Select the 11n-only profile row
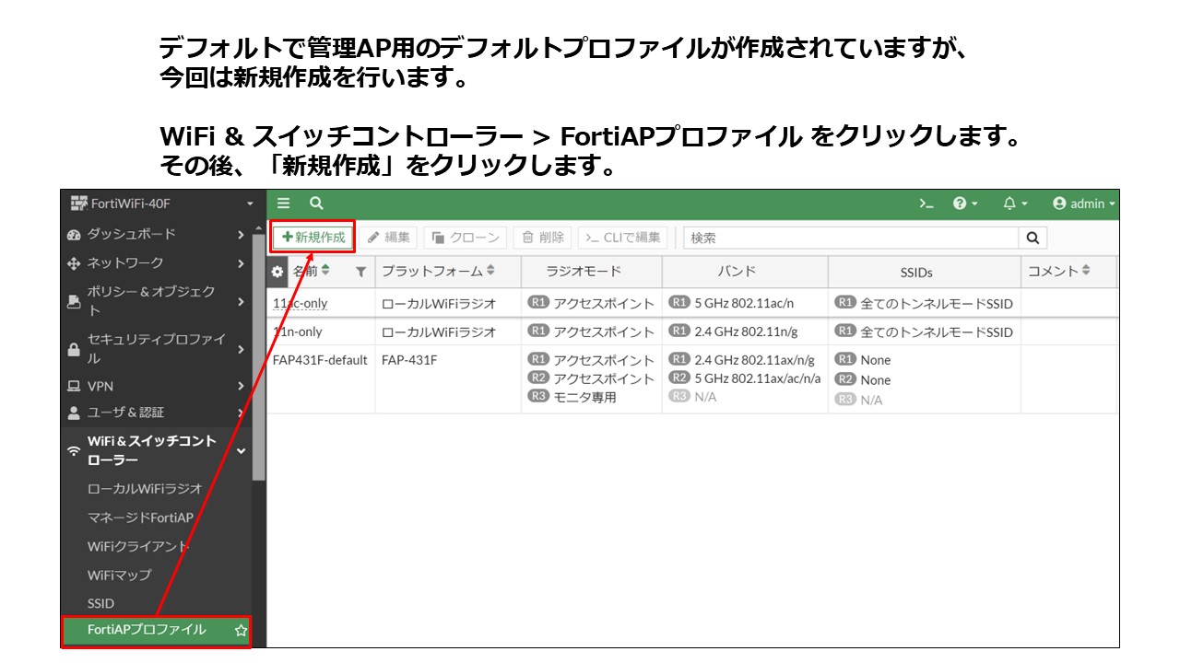Screen dimensions: 1180x663 (x=693, y=331)
